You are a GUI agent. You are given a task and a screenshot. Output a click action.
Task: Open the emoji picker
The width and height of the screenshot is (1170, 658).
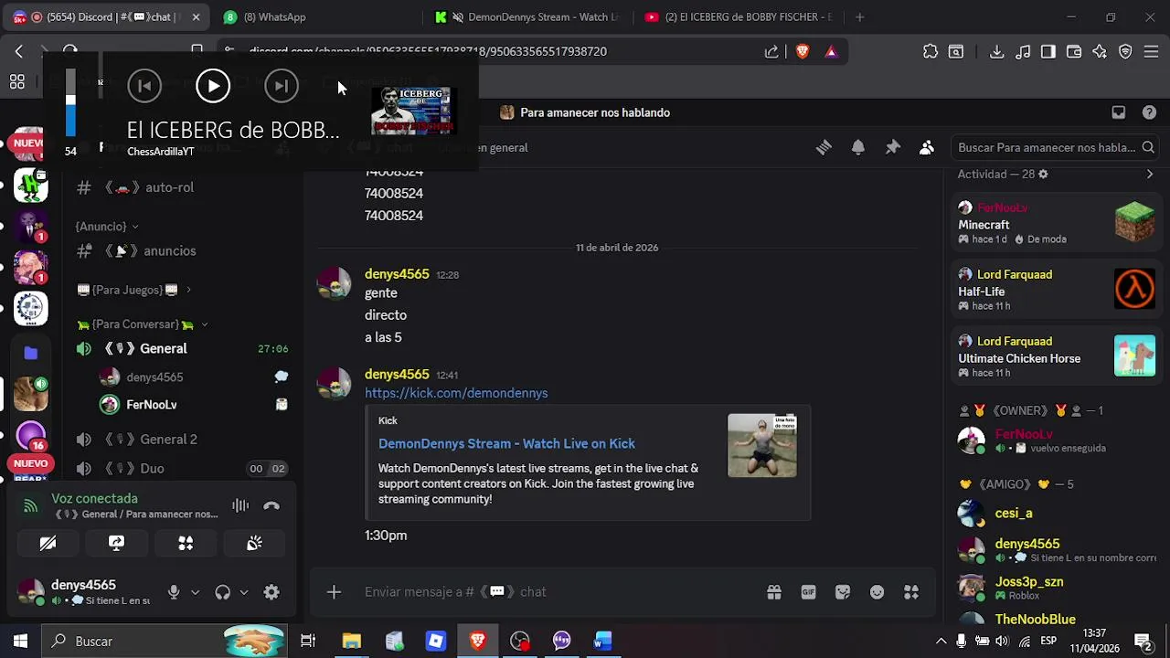[x=877, y=592]
